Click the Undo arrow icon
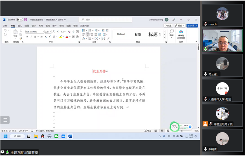The image size is (245, 156). [x=6, y=31]
